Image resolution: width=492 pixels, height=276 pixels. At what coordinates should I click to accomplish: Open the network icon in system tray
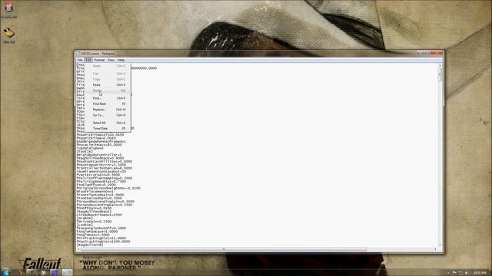(x=460, y=273)
